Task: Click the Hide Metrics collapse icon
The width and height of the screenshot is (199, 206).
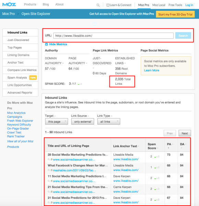Action: coord(46,44)
